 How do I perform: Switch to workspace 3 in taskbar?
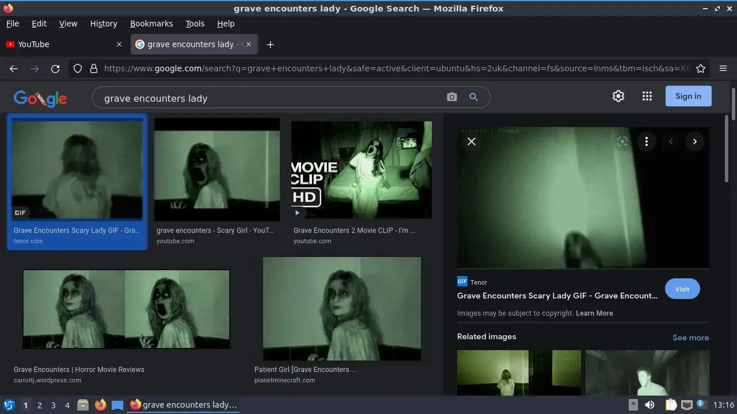click(x=53, y=405)
